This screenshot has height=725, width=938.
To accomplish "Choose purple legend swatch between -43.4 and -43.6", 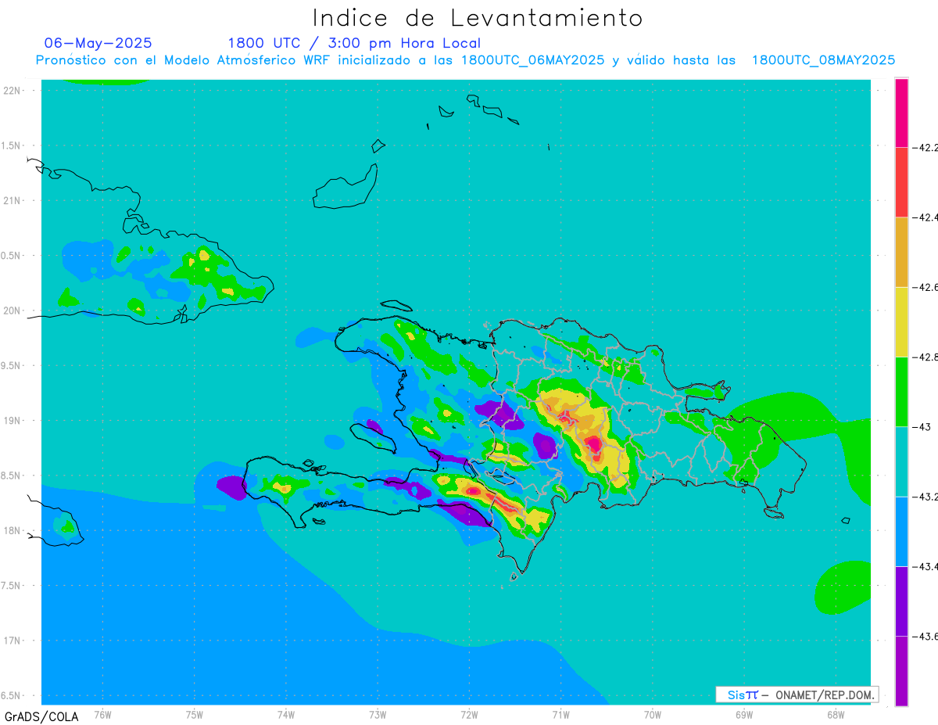I will tap(901, 601).
